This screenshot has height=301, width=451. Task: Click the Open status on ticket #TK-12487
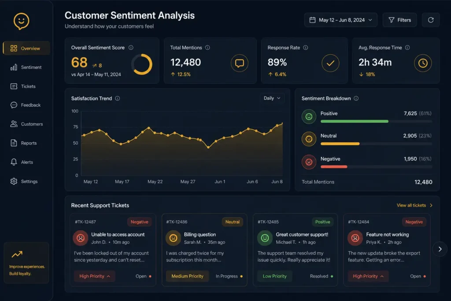tap(144, 276)
